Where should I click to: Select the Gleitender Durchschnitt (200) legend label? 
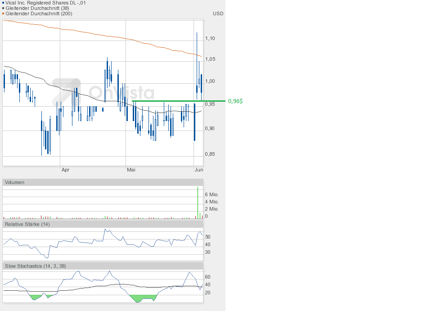[40, 14]
